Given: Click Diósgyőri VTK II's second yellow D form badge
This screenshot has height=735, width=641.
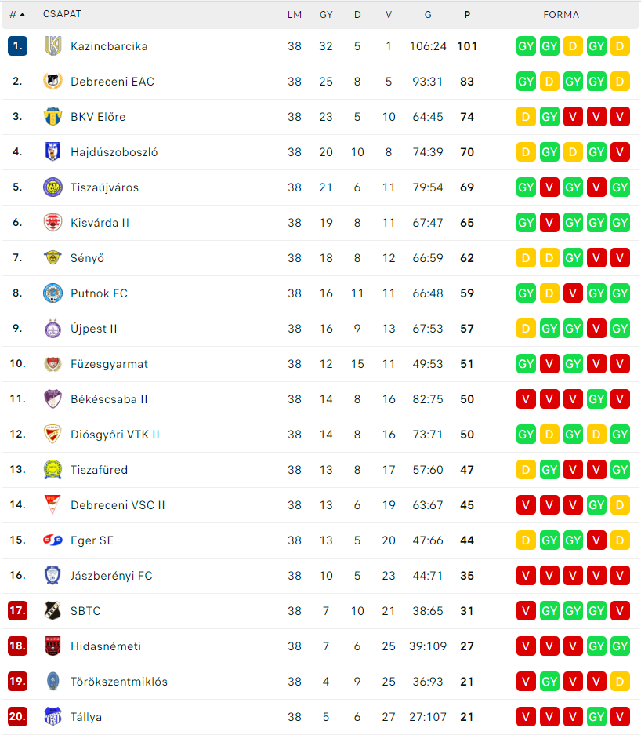Looking at the screenshot, I should [x=596, y=434].
